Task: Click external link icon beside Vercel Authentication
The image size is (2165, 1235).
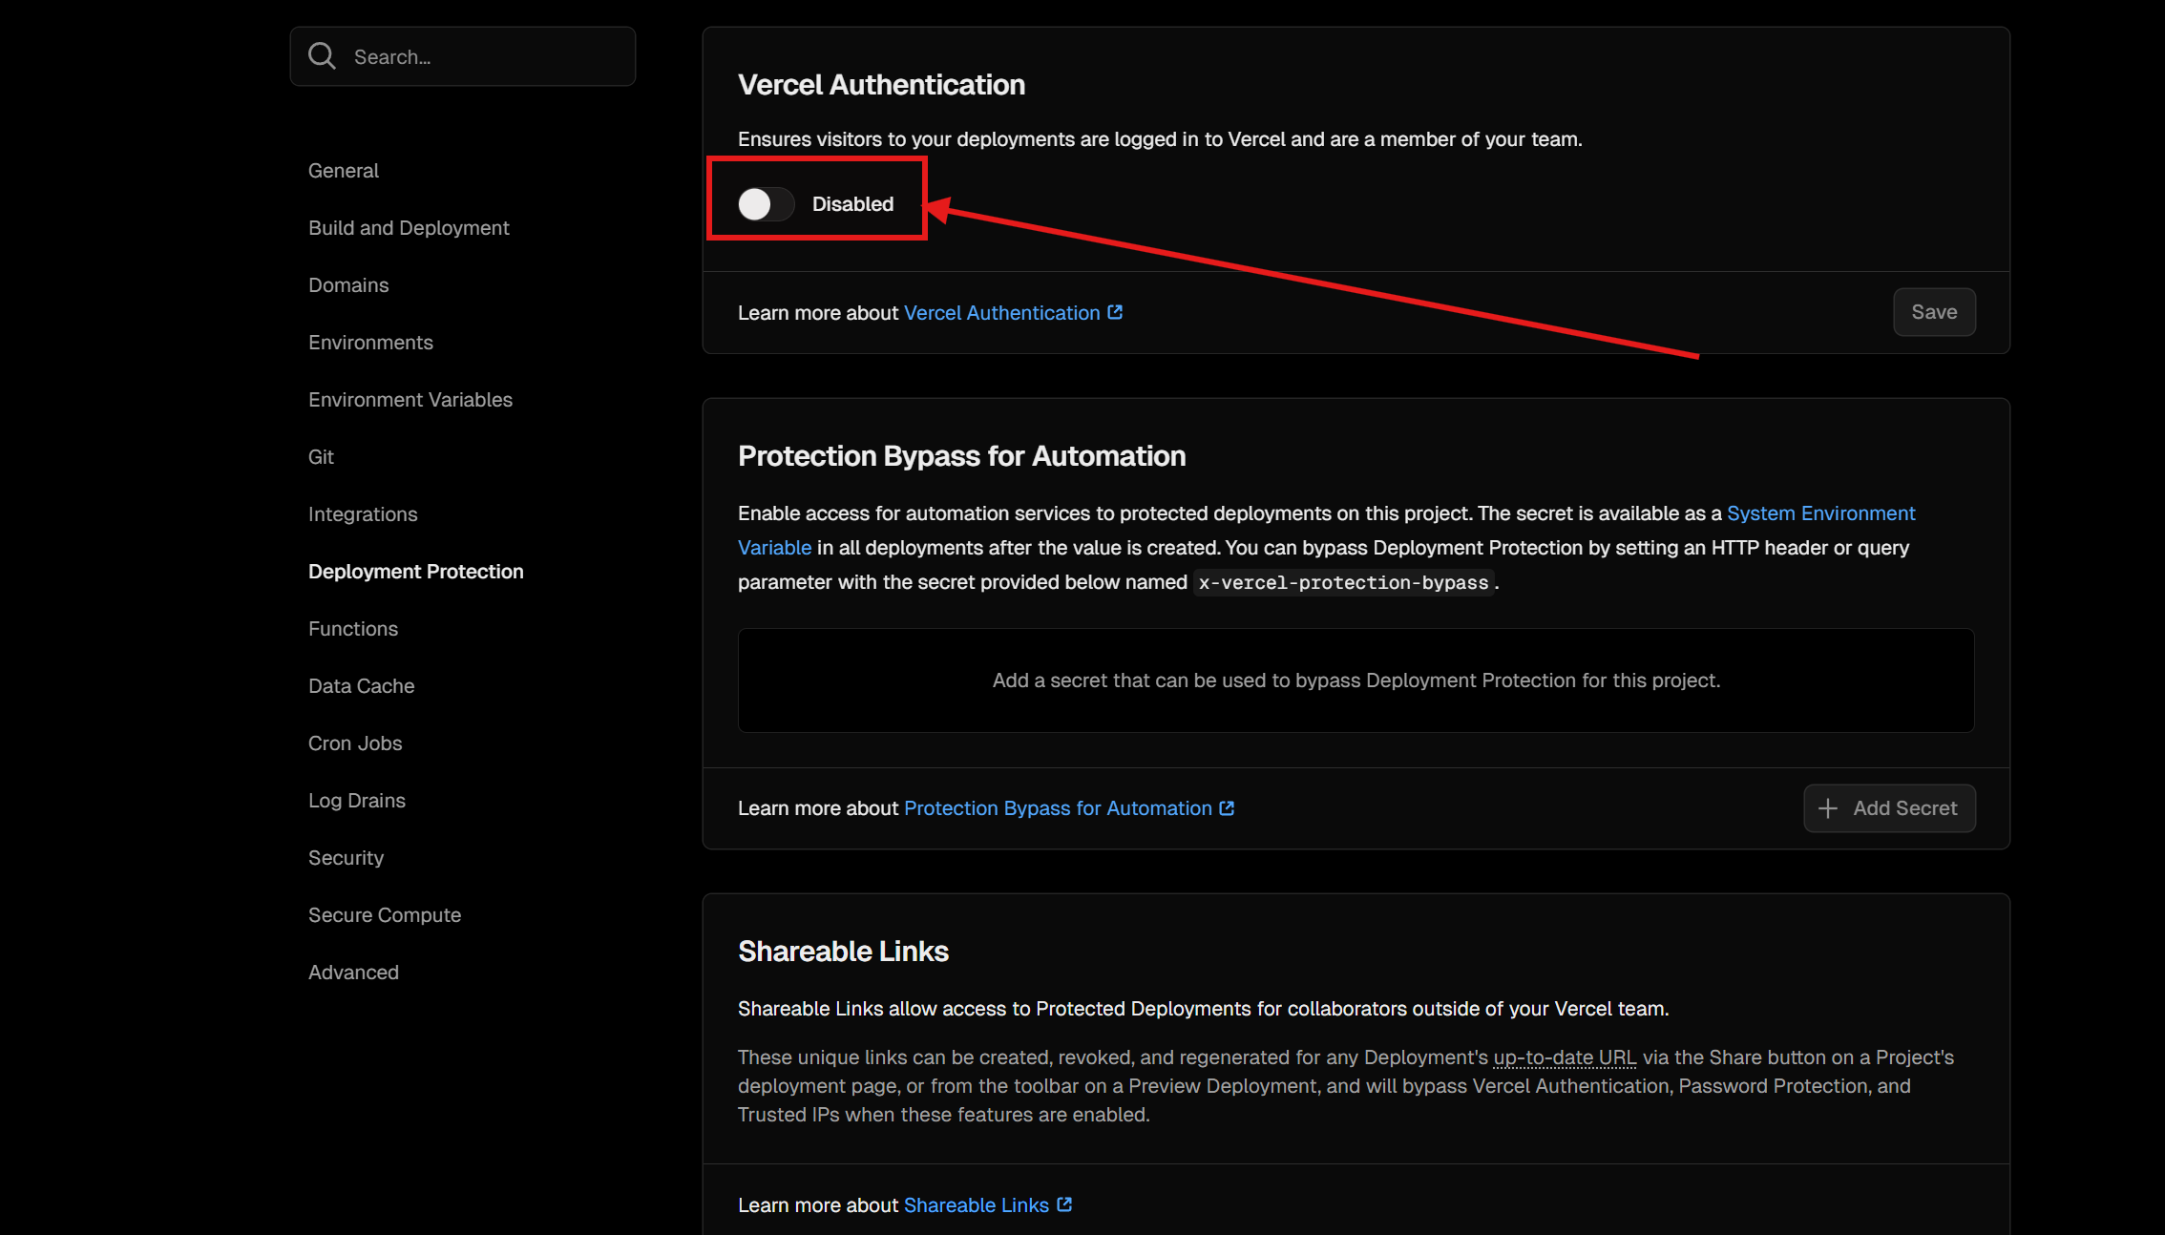Action: click(x=1115, y=312)
